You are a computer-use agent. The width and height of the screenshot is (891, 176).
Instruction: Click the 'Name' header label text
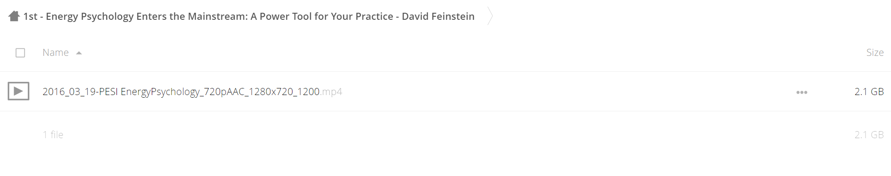[56, 52]
